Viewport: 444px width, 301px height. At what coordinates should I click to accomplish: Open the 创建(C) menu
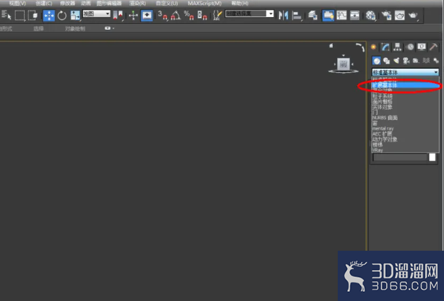click(x=44, y=4)
